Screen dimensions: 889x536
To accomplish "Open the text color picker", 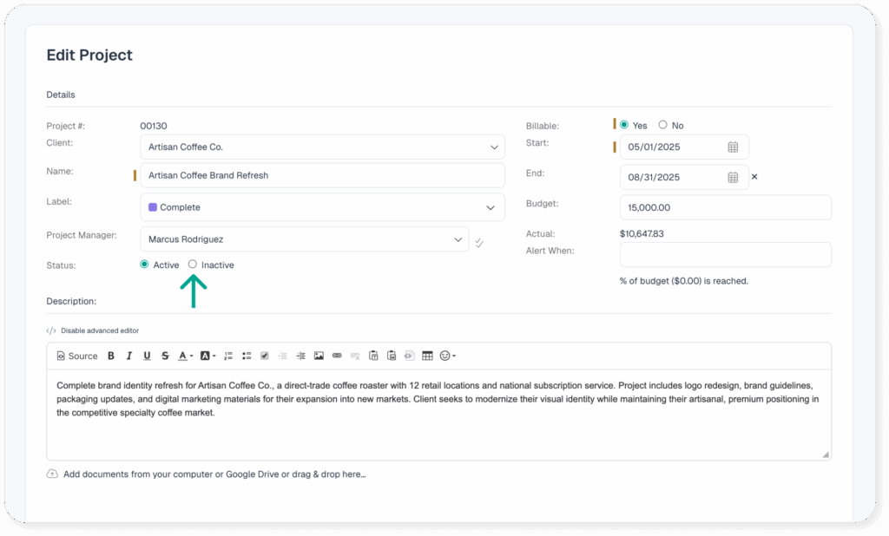I will click(186, 356).
